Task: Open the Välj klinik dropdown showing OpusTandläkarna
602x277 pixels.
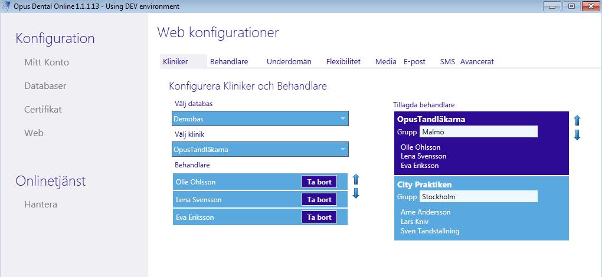Action: click(260, 150)
